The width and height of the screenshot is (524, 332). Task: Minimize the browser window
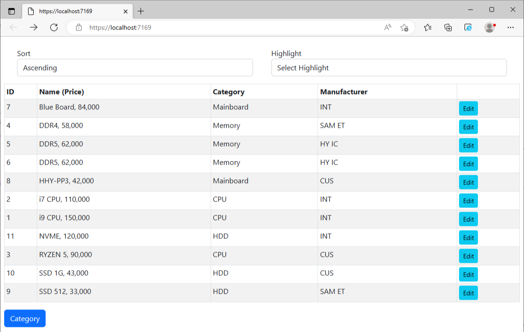click(471, 10)
